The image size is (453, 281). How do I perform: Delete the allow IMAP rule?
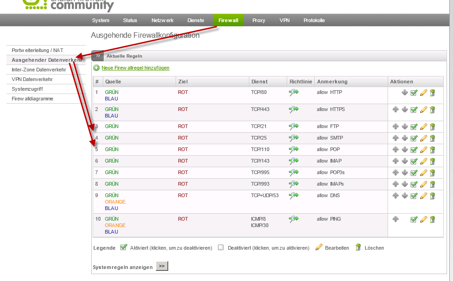(x=432, y=161)
